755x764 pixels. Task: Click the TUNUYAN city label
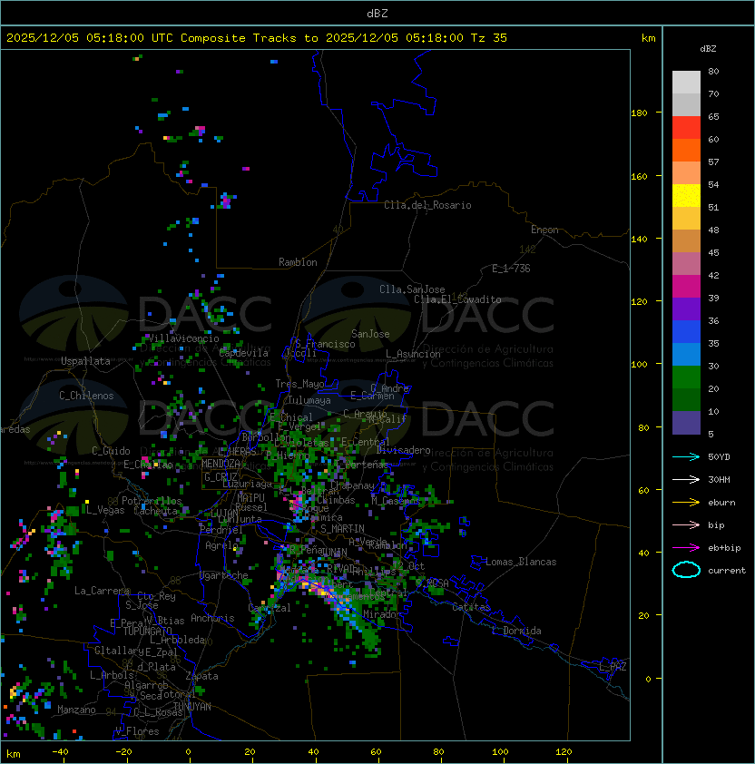point(192,707)
